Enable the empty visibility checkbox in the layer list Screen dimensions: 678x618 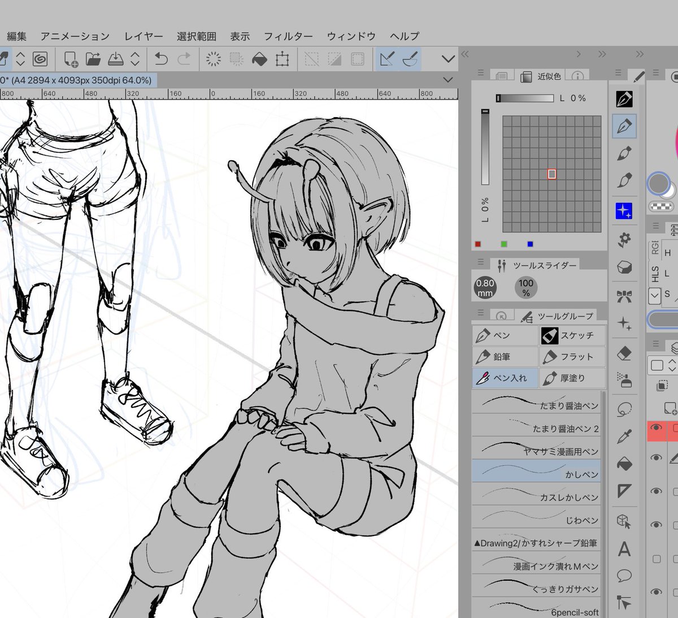pos(657,559)
